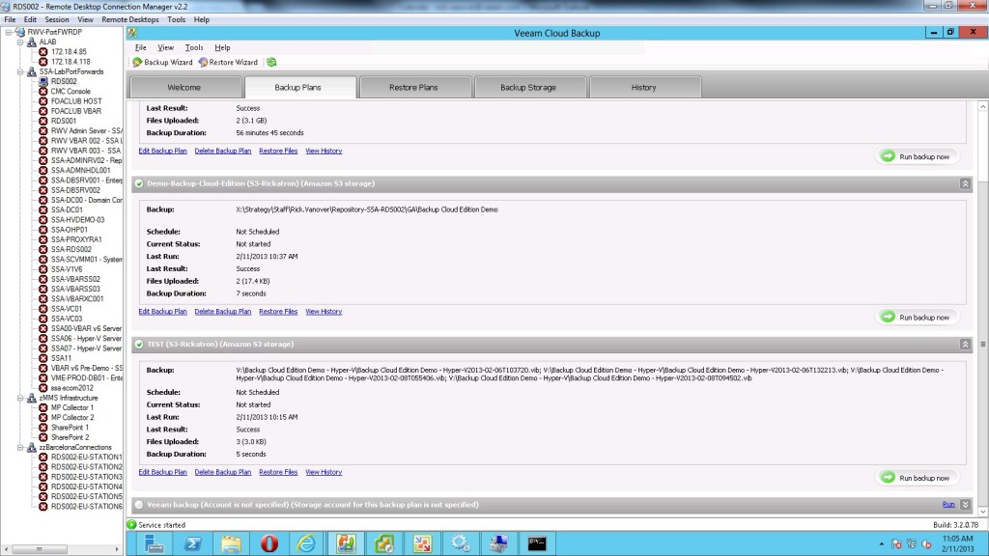
Task: Collapse the TEST (S3-Rickatron) plan panel
Action: (965, 345)
